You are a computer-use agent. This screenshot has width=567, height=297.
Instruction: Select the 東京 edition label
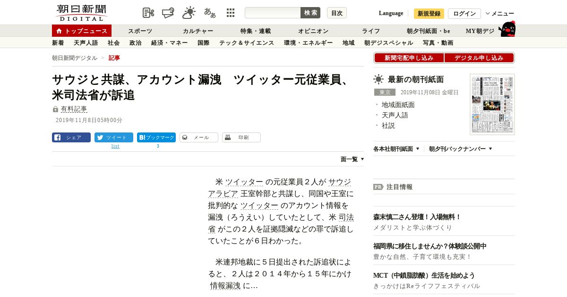click(385, 92)
